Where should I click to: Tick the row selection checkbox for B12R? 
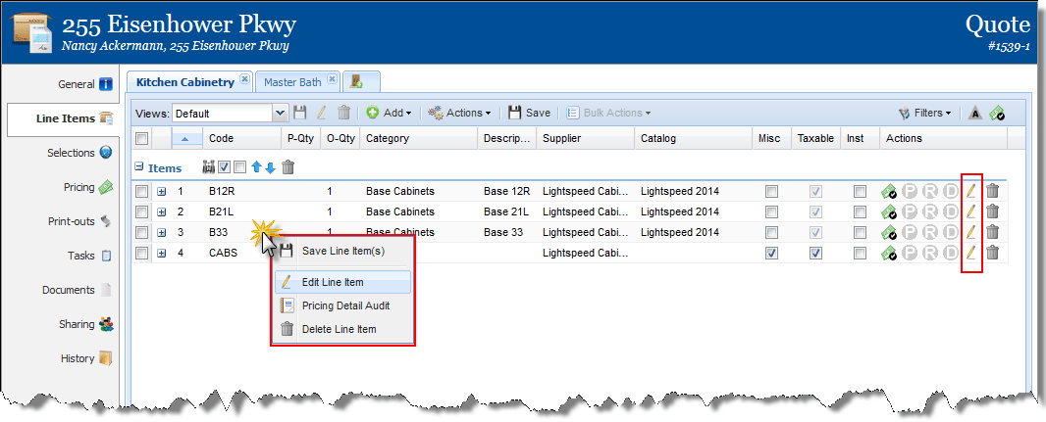click(x=141, y=192)
